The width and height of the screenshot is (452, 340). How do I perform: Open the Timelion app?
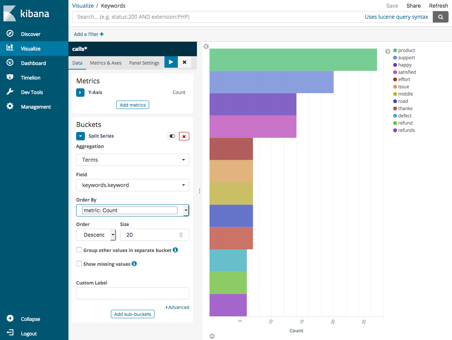(x=29, y=77)
